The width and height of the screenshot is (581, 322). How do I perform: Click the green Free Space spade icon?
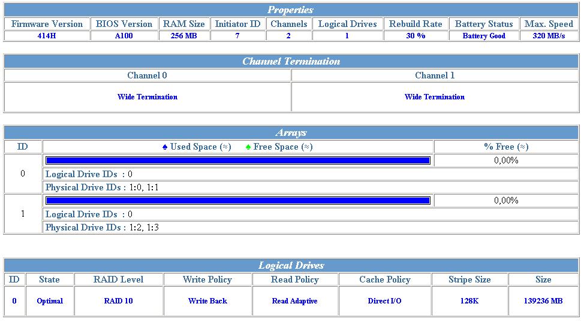pos(248,147)
